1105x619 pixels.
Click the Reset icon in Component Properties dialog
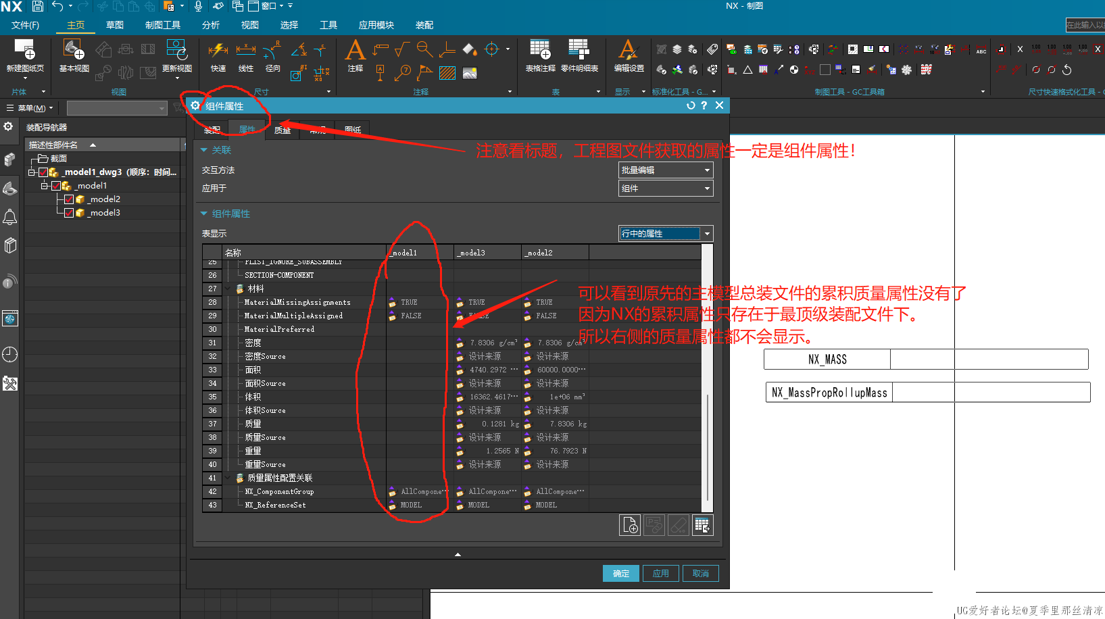(x=691, y=105)
